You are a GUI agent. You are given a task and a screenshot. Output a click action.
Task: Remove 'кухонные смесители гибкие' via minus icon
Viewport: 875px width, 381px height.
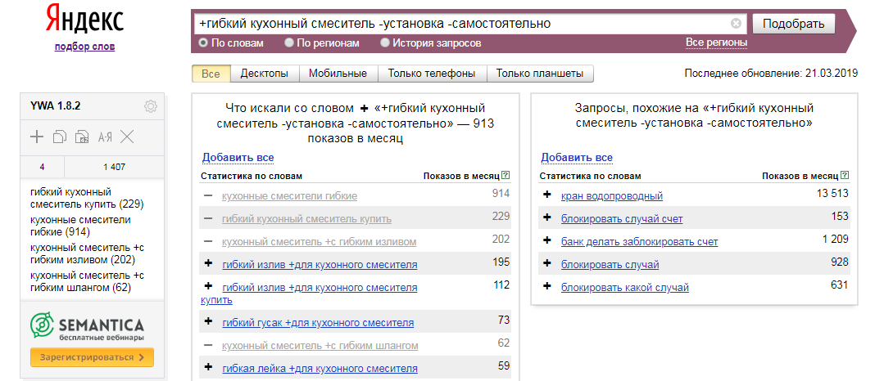click(x=208, y=195)
